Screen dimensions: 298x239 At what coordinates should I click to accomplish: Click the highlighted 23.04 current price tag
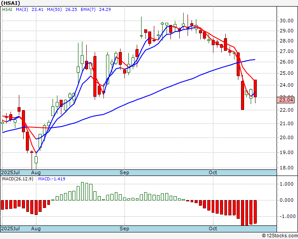click(x=286, y=100)
